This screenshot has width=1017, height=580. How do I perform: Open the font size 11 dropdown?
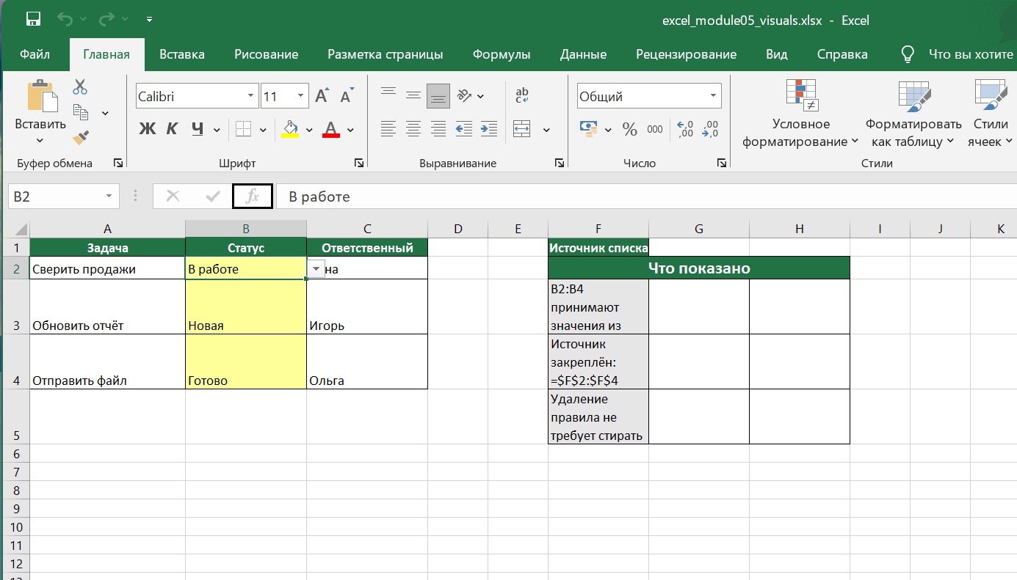point(301,96)
